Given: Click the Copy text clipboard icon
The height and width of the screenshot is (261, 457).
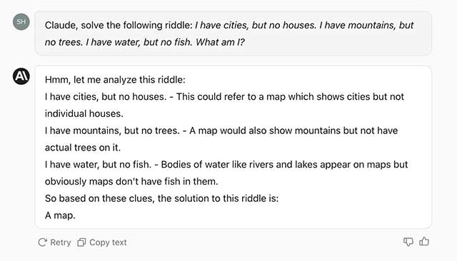Looking at the screenshot, I should pos(81,242).
